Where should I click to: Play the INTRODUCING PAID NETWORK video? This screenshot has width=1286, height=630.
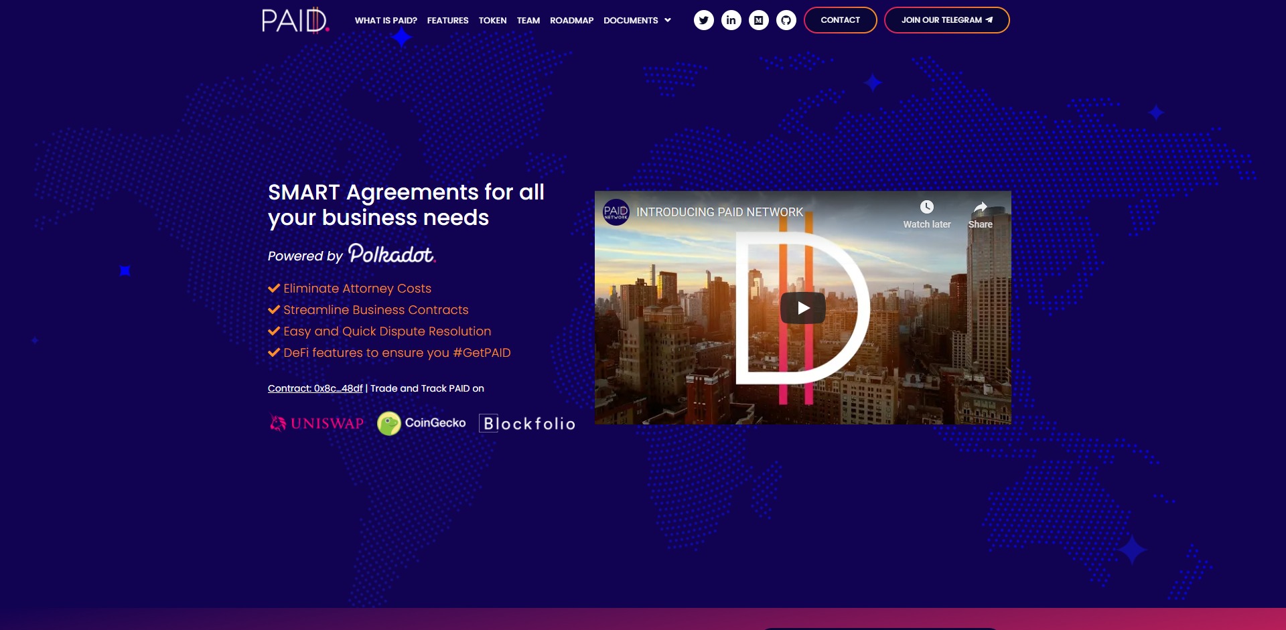click(x=803, y=307)
